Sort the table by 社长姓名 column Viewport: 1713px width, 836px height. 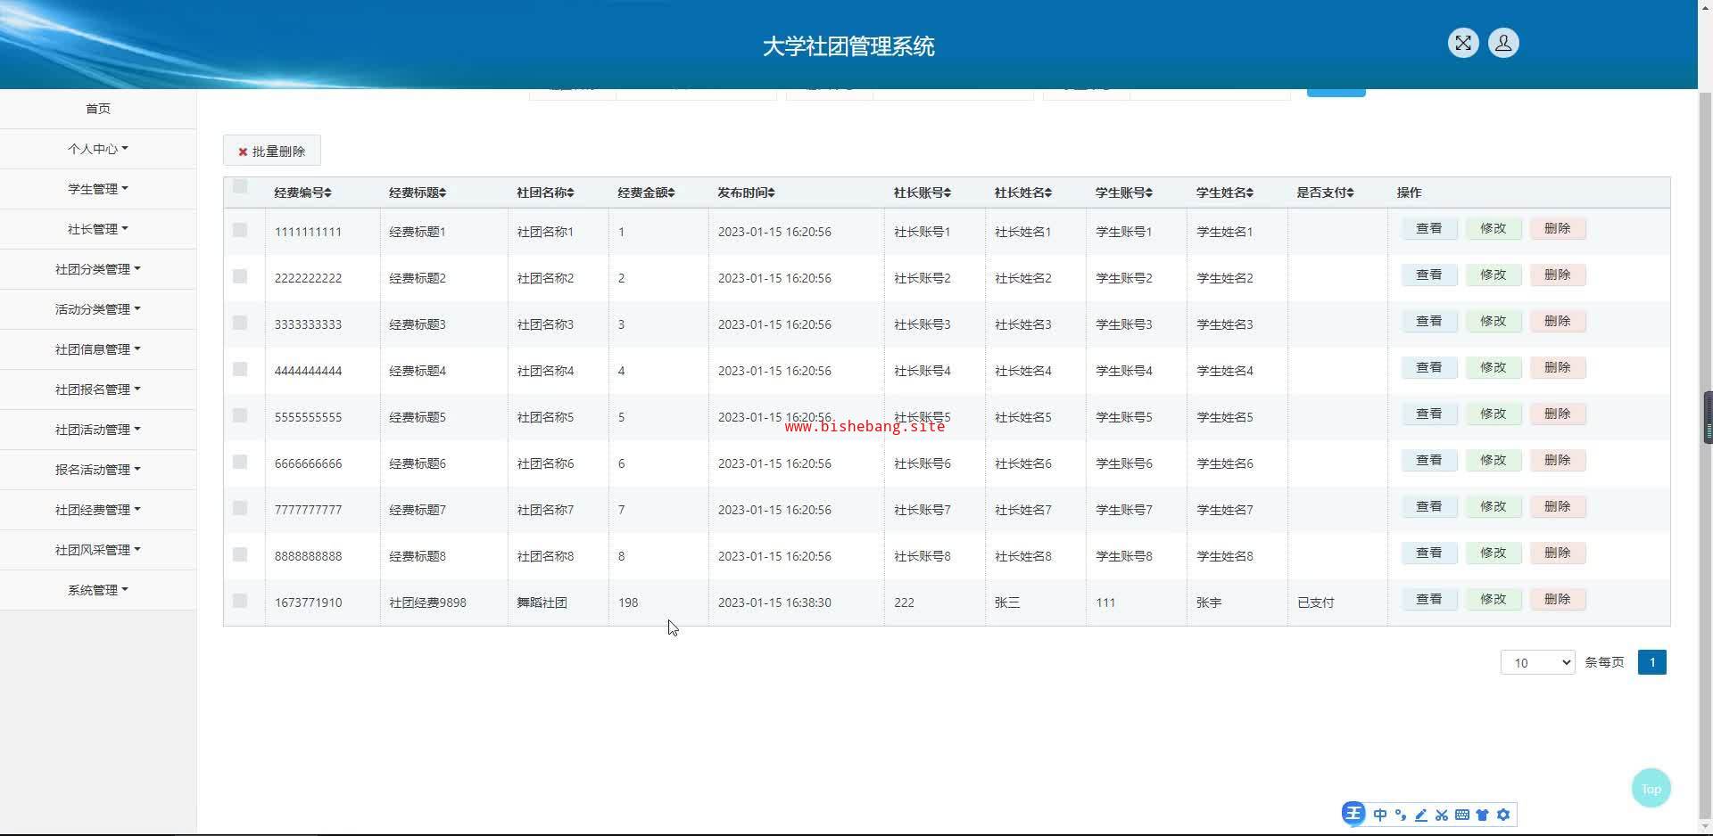pyautogui.click(x=1023, y=193)
